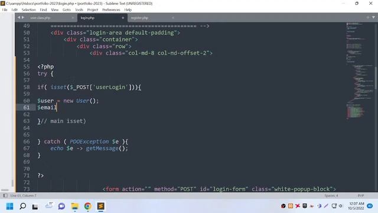Open the Help menu
The width and height of the screenshot is (378, 213).
[x=128, y=10]
